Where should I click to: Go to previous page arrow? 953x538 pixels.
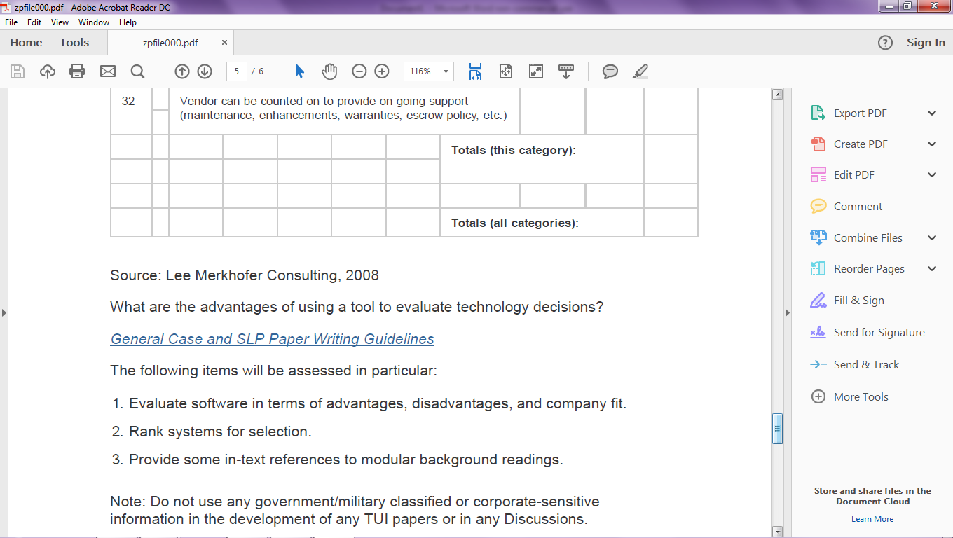click(x=182, y=71)
